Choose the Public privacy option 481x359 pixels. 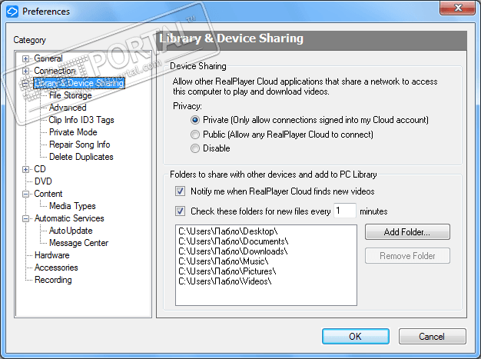tap(195, 135)
